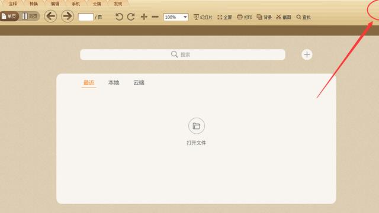Switch to 双页 double page view
This screenshot has height=213, width=379.
pyautogui.click(x=30, y=16)
